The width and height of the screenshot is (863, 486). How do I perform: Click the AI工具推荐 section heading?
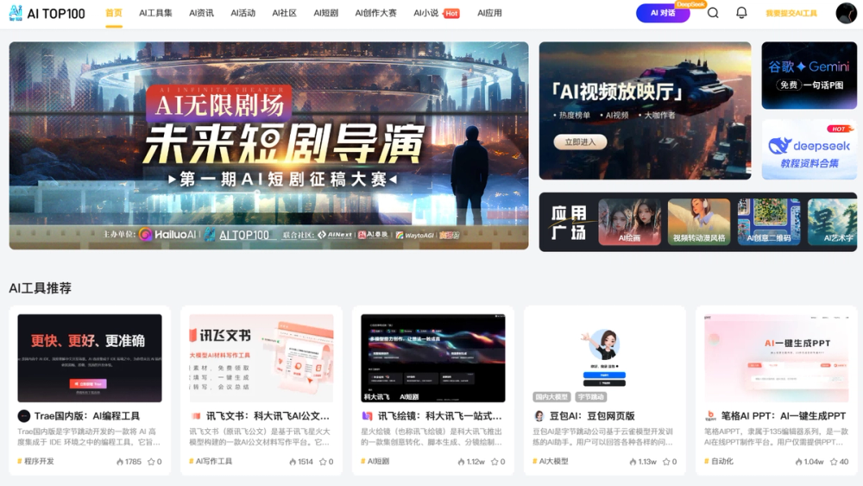tap(41, 288)
